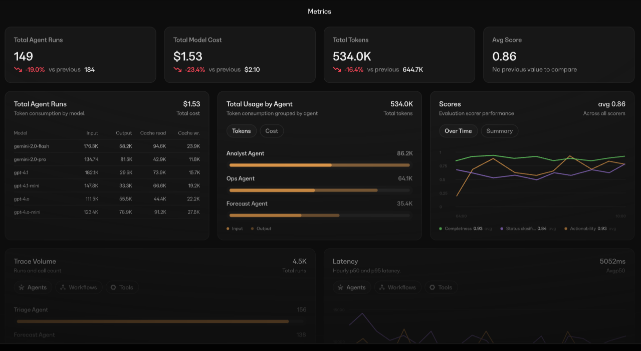641x351 pixels.
Task: Click the Output column header
Action: tap(124, 133)
